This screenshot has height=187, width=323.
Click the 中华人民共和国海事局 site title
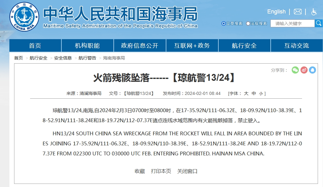120,14
